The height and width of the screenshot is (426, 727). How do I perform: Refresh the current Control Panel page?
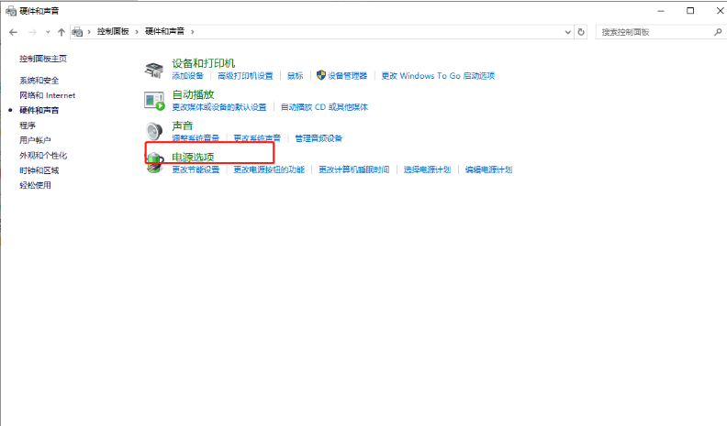581,31
